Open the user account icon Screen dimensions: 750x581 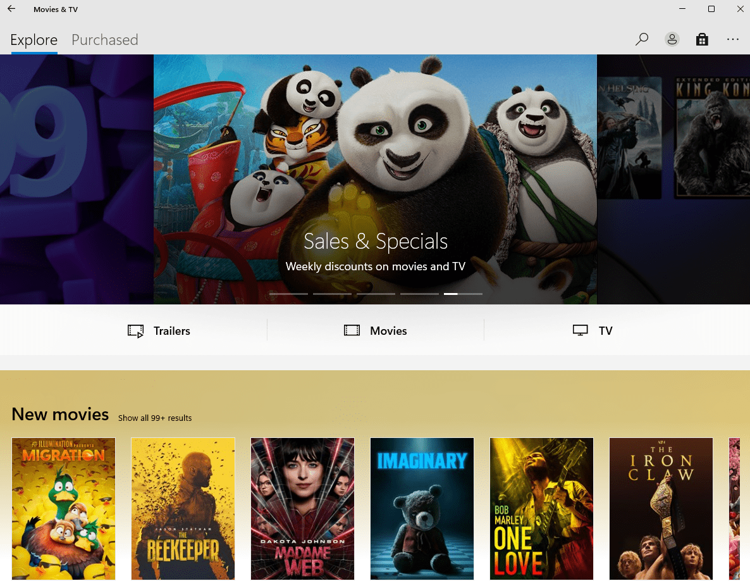point(672,39)
